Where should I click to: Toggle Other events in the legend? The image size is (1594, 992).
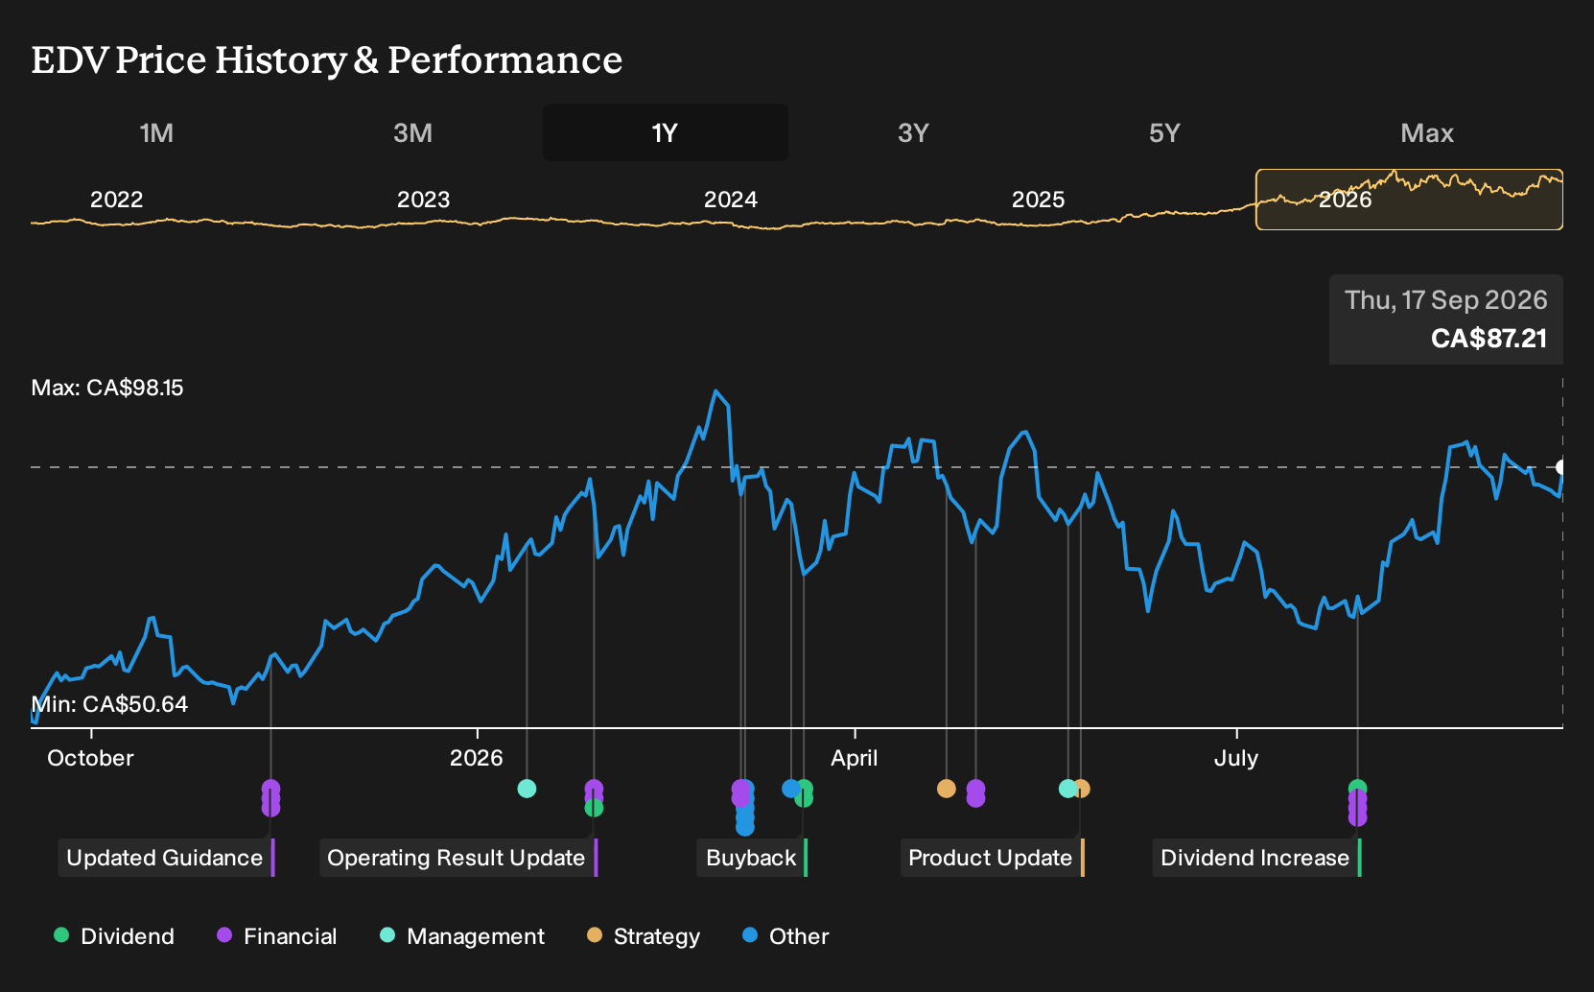point(785,936)
